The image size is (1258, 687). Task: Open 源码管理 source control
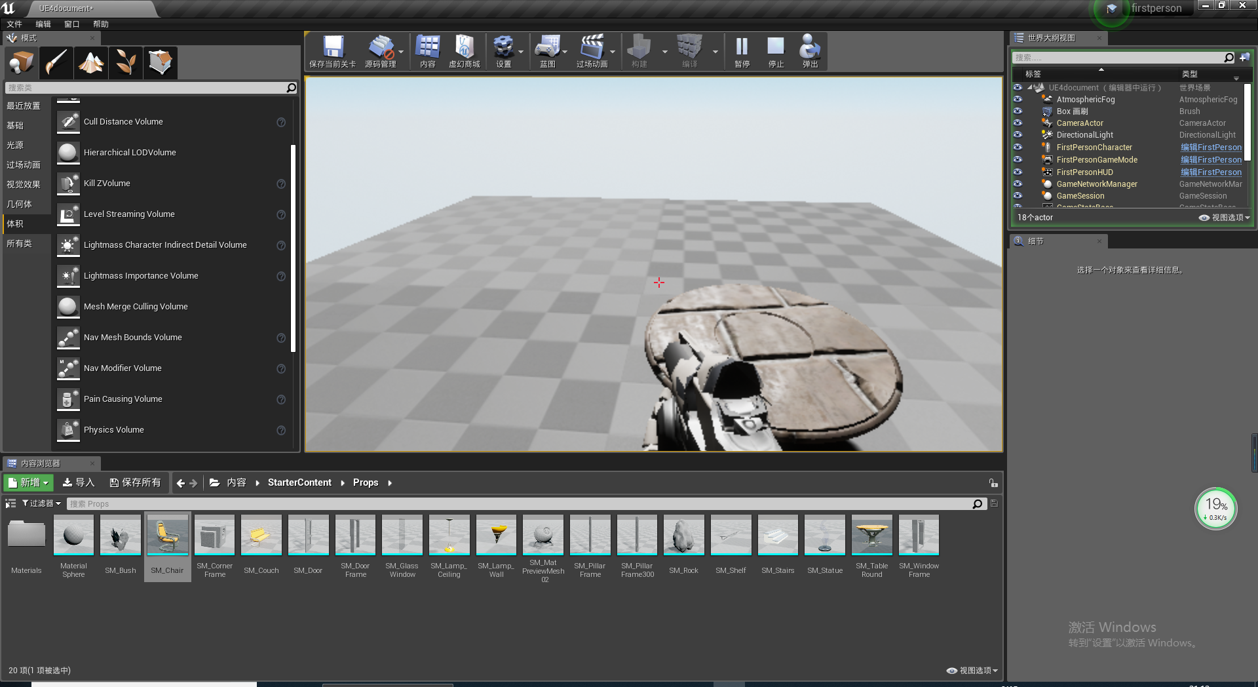(x=380, y=51)
